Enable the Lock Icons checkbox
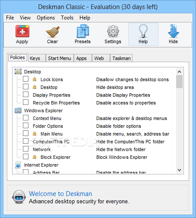196x218 pixels. tap(25, 79)
